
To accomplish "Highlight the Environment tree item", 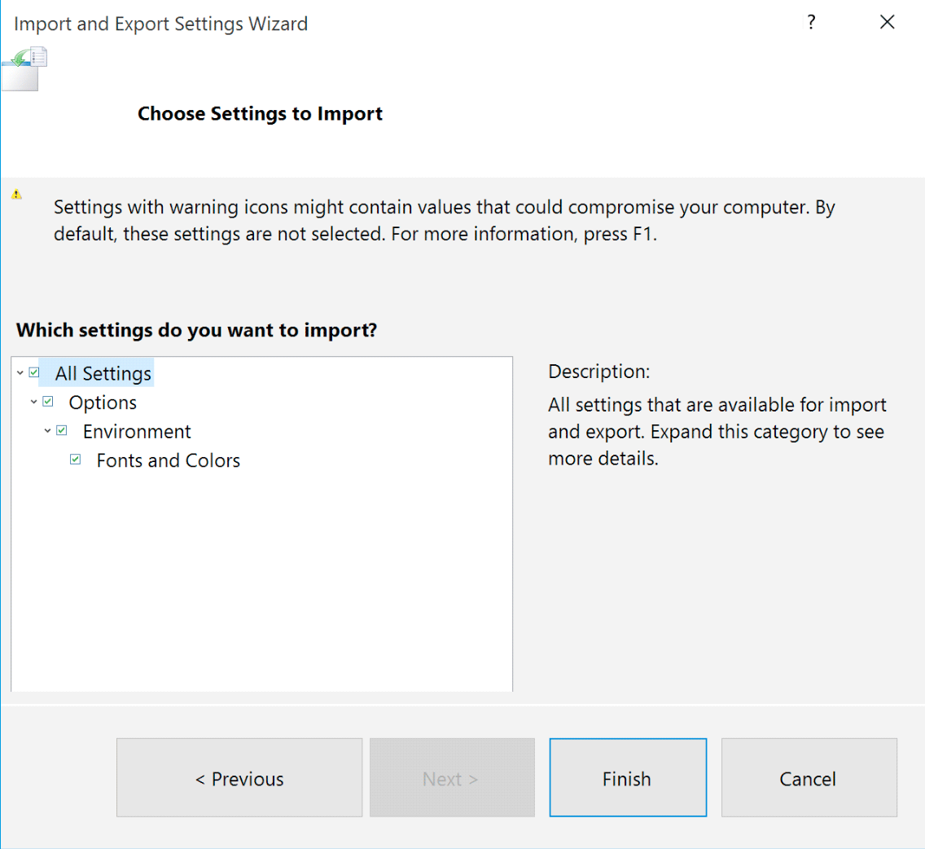I will (137, 432).
